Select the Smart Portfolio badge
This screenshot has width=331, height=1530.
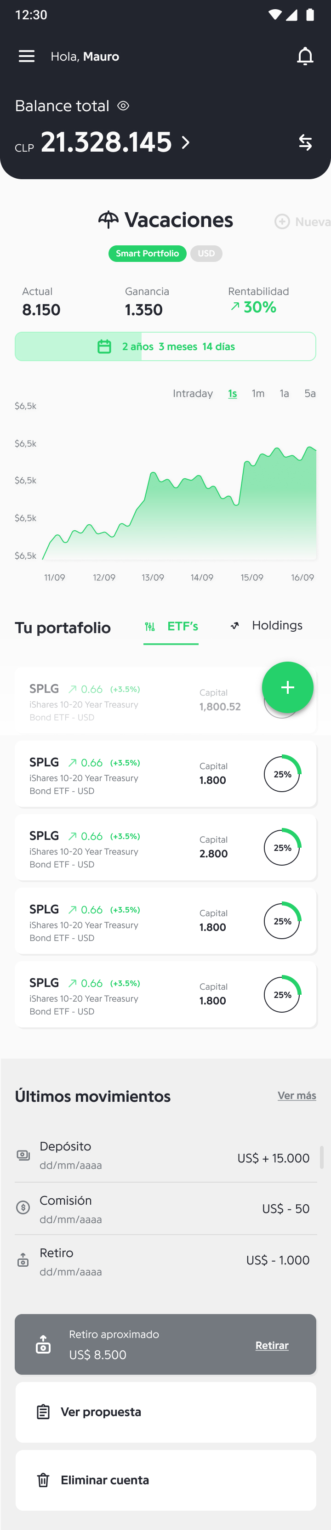pyautogui.click(x=148, y=254)
